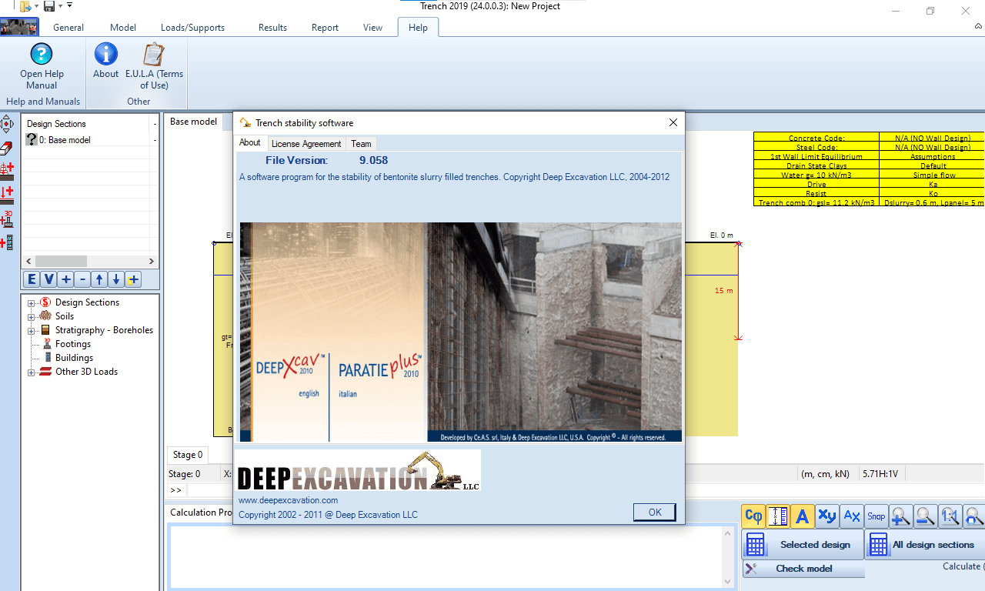Expand the Other 3D Loads node
The width and height of the screenshot is (985, 591).
click(32, 372)
